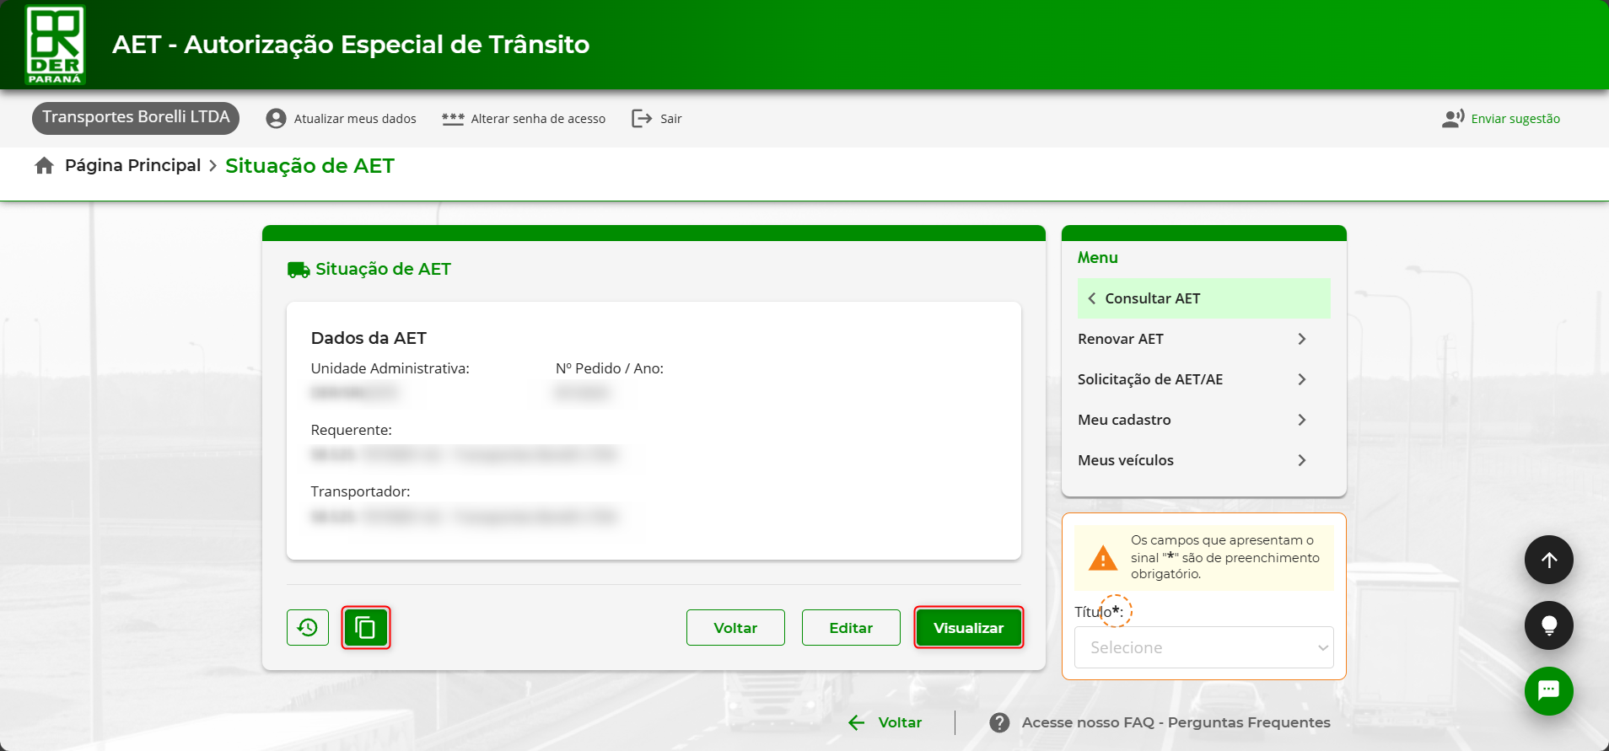
Task: Click the DER Paraná logo
Action: pyautogui.click(x=56, y=45)
